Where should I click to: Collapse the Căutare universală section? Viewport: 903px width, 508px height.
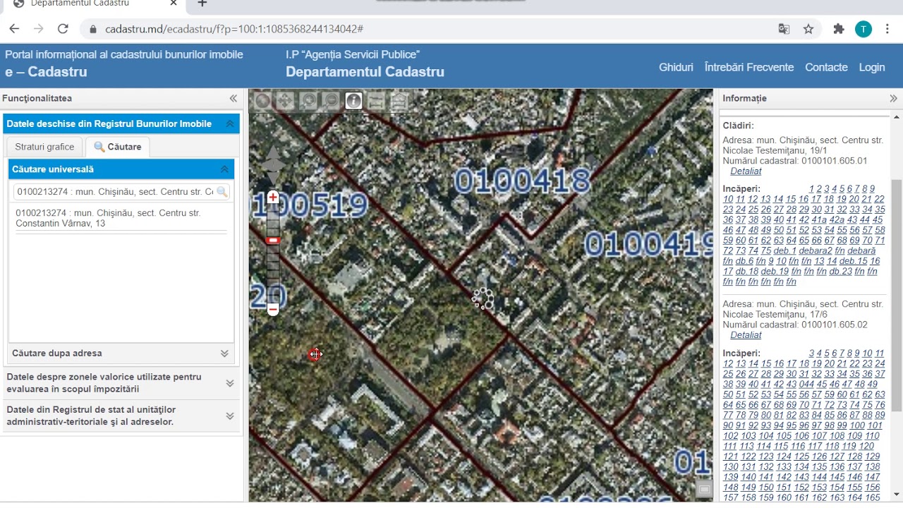[224, 169]
